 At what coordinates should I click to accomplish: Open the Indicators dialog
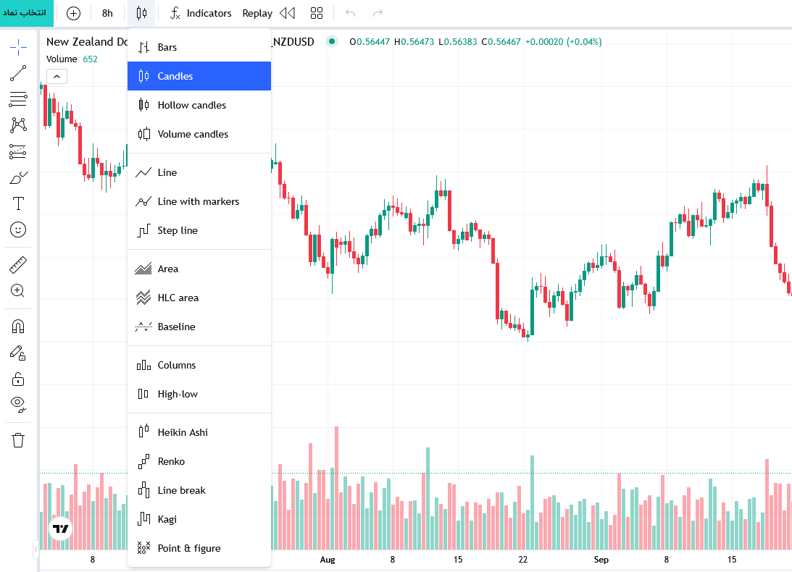click(x=201, y=13)
